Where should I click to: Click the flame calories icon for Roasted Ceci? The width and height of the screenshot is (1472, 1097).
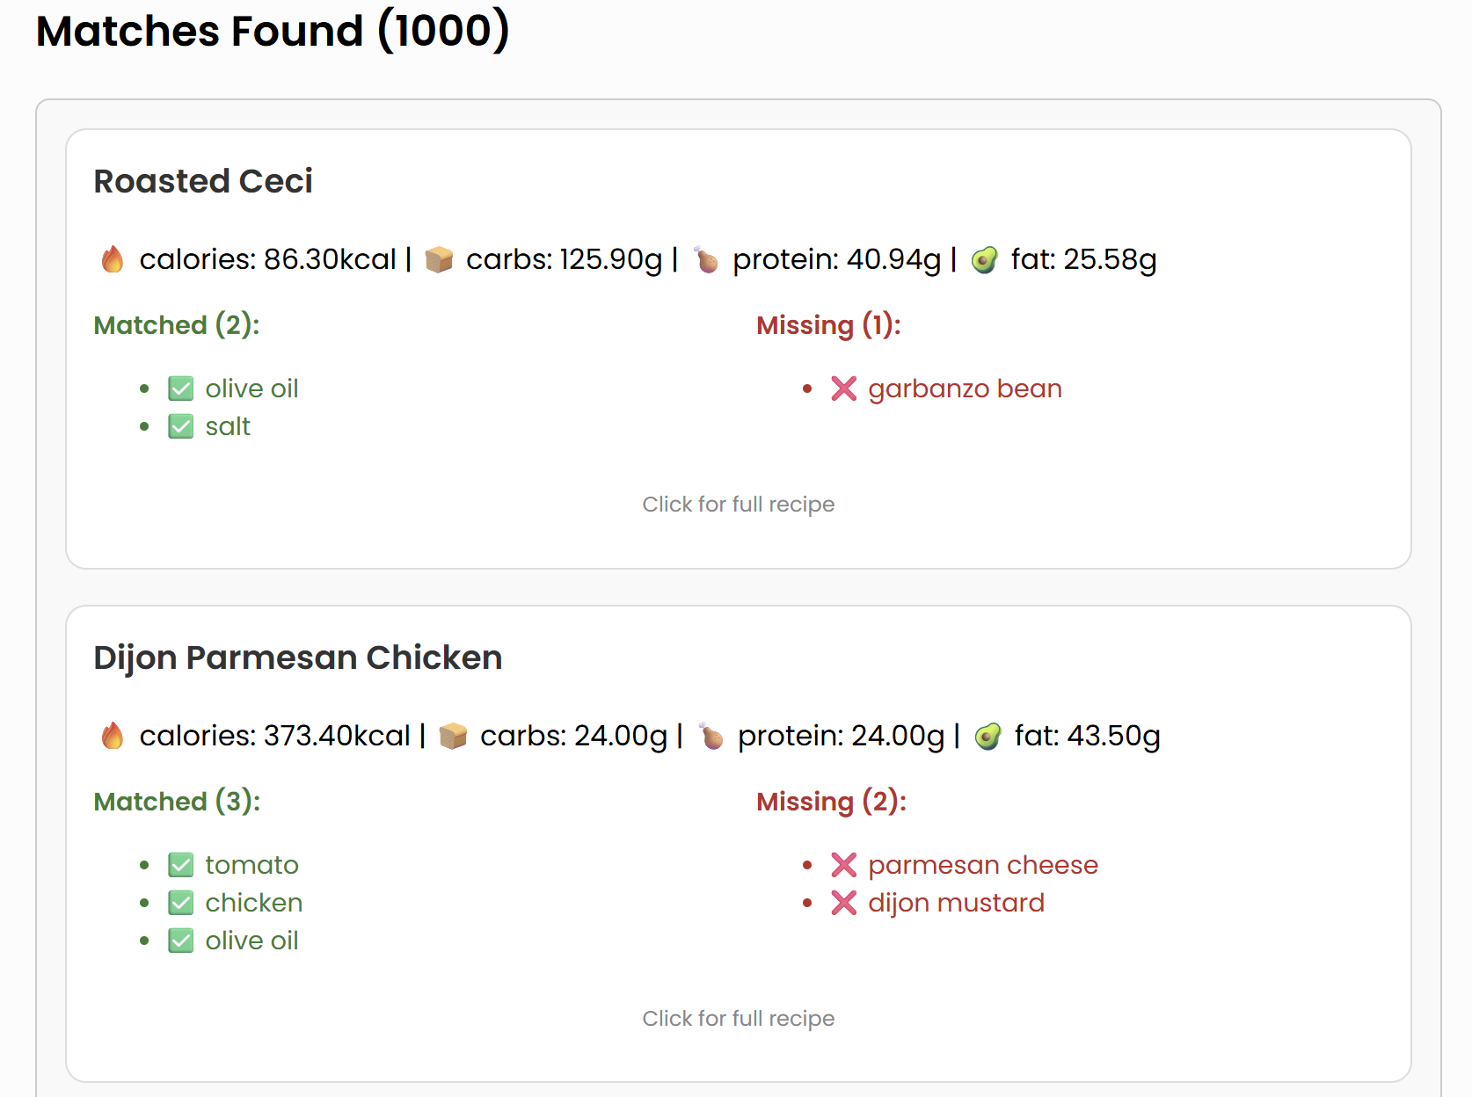[113, 259]
